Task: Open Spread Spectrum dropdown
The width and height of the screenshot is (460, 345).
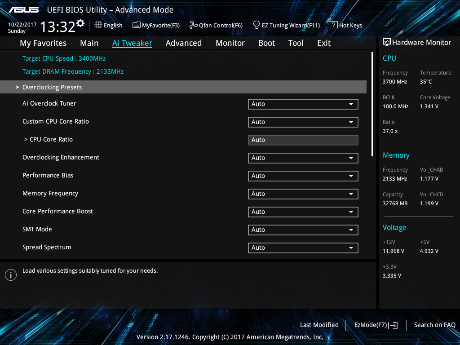Action: pyautogui.click(x=303, y=248)
